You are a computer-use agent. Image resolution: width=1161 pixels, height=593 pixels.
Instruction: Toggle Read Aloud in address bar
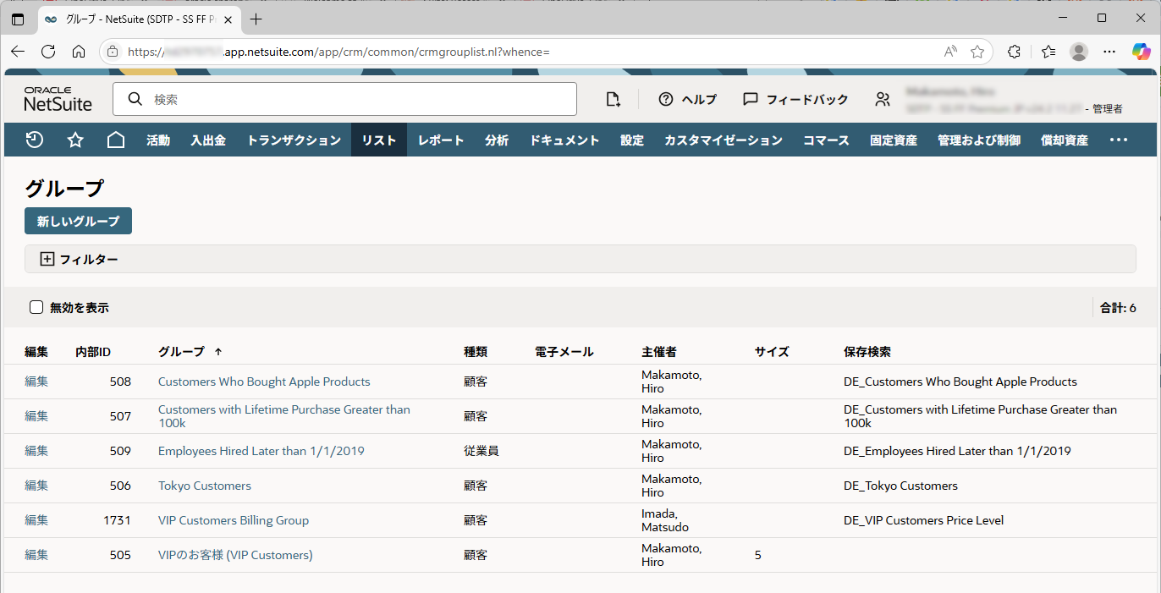950,52
